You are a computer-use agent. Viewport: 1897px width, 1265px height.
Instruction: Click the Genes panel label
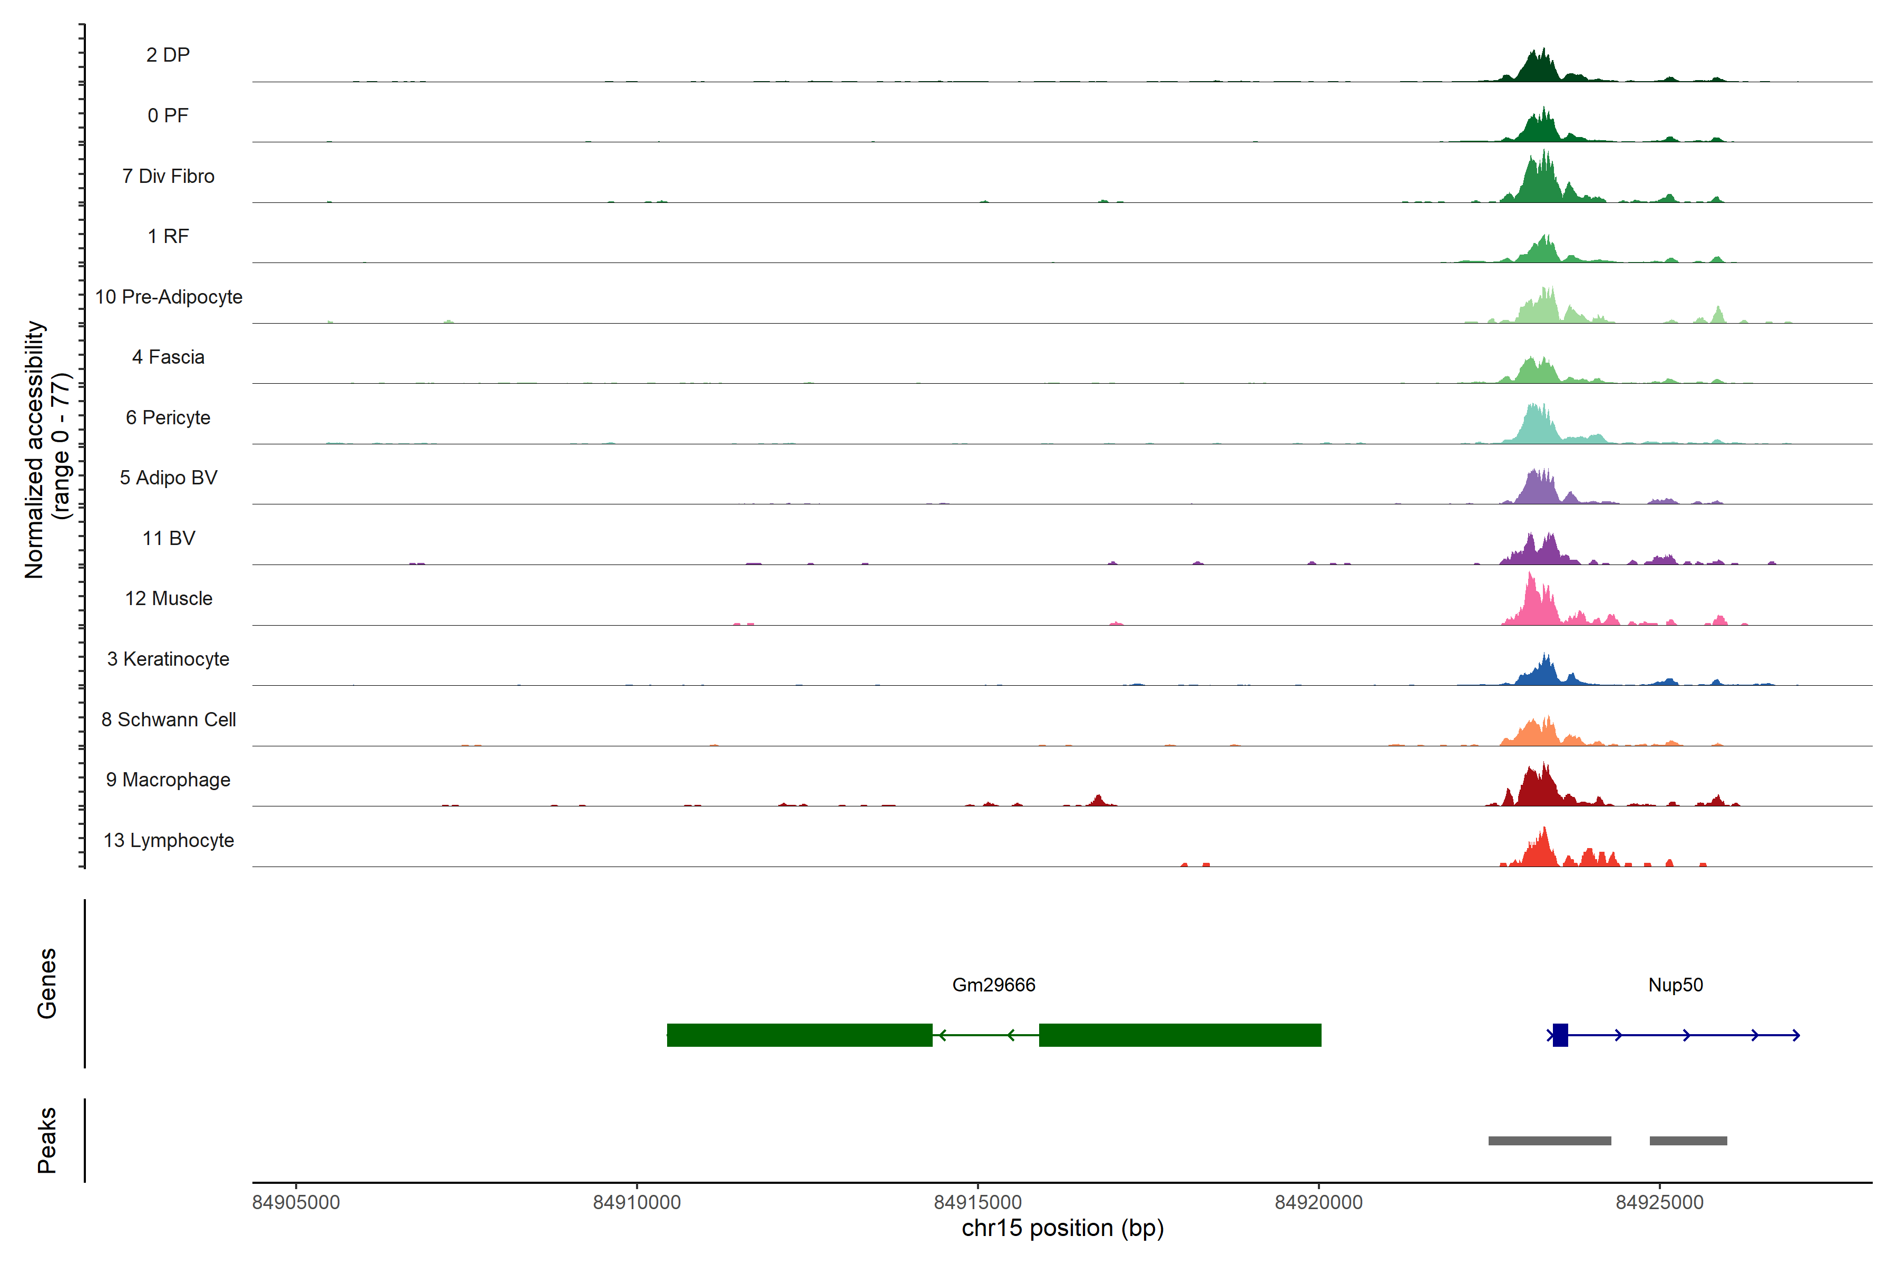[x=47, y=982]
